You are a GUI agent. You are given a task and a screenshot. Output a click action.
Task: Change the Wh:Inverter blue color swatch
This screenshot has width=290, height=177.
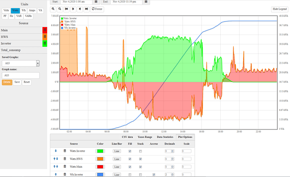pos(100,174)
